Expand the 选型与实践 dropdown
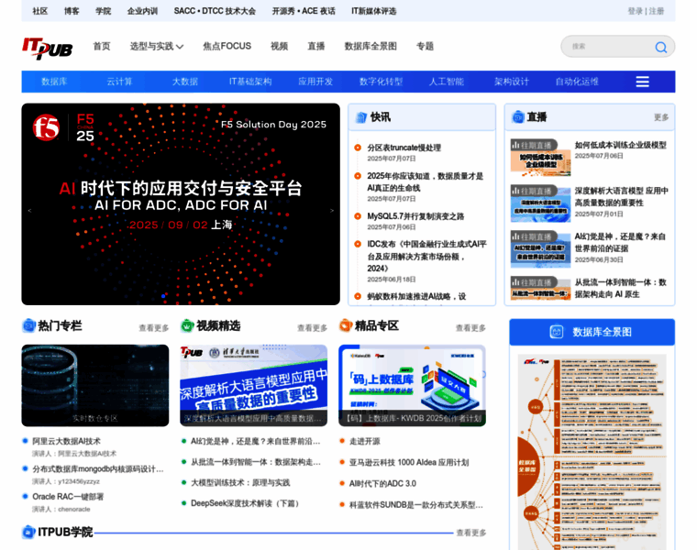The height and width of the screenshot is (550, 697). click(157, 46)
